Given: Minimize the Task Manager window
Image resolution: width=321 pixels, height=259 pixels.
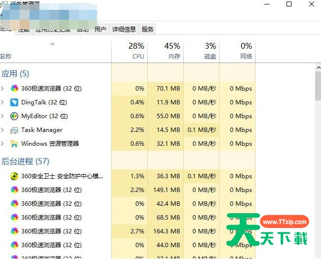Looking at the screenshot, I should pos(267,4).
